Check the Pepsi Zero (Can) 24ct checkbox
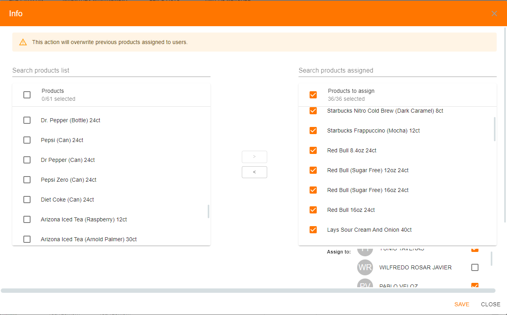The image size is (507, 315). pos(27,180)
